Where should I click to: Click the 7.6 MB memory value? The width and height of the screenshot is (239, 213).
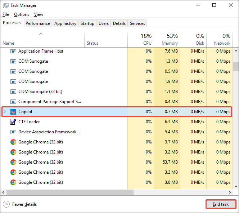pyautogui.click(x=171, y=51)
